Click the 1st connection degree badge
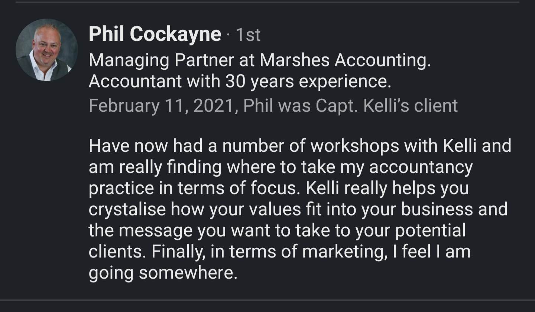The image size is (535, 312). click(x=248, y=35)
